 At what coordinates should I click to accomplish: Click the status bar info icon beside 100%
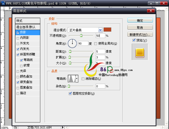click(15, 127)
